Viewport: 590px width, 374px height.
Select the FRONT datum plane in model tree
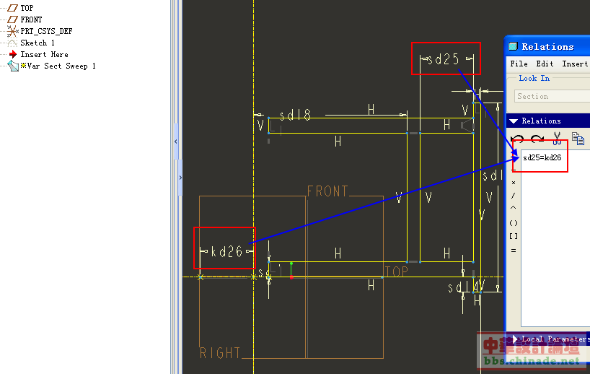tap(31, 19)
